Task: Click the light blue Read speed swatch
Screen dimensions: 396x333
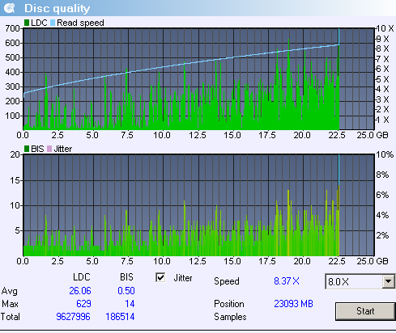Action: [x=53, y=23]
